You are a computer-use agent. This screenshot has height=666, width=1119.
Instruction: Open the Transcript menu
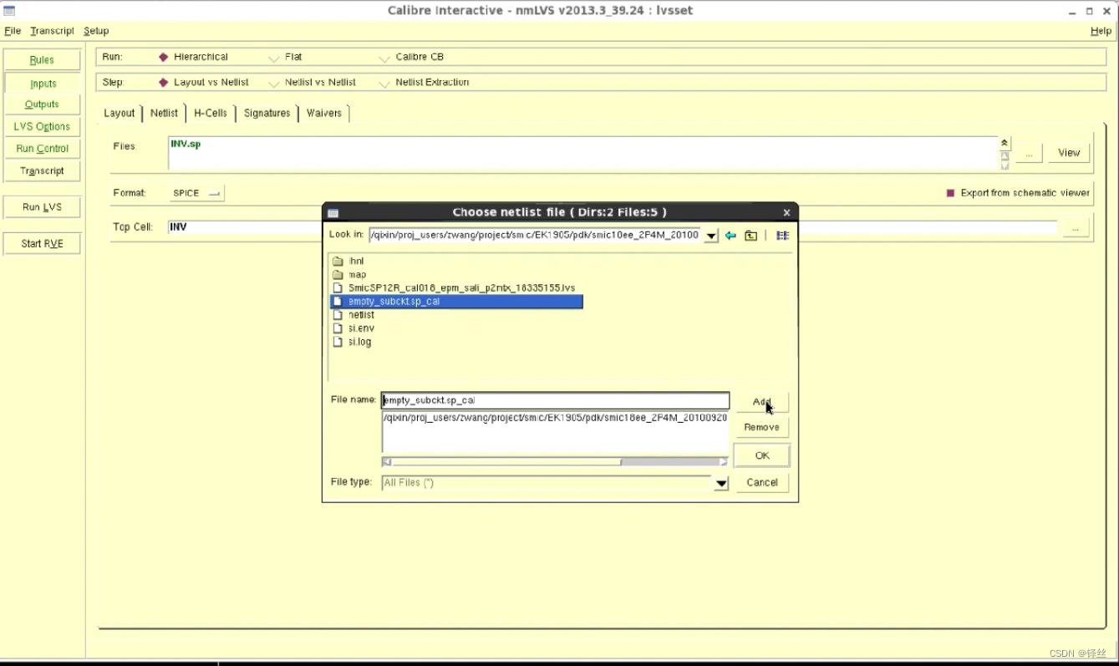click(52, 31)
